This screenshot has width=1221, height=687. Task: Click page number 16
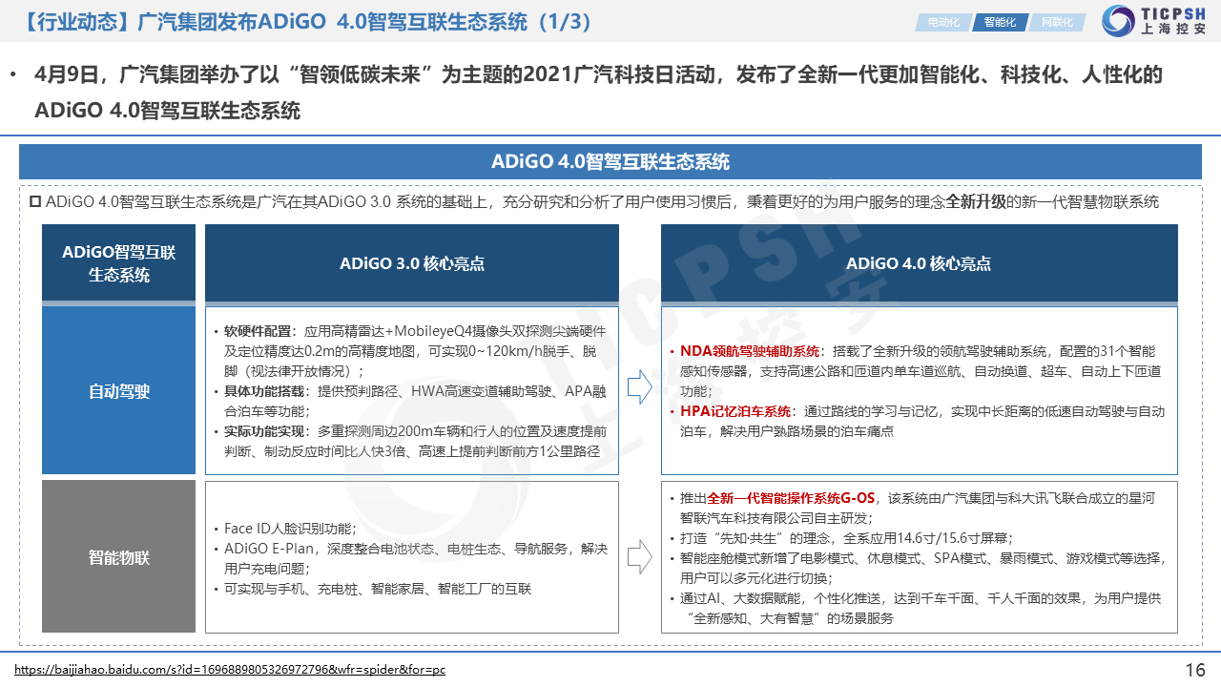pos(1195,669)
